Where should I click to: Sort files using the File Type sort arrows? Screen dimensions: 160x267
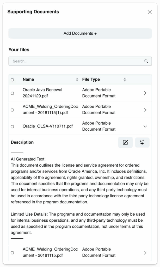point(125,80)
